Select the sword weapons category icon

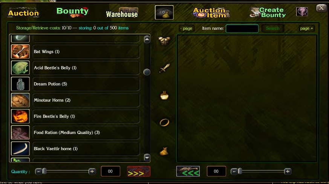point(164,68)
